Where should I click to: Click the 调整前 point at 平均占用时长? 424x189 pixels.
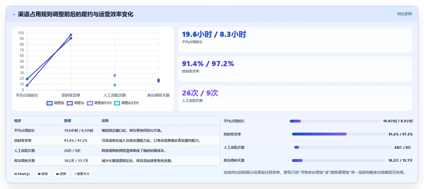click(x=27, y=79)
